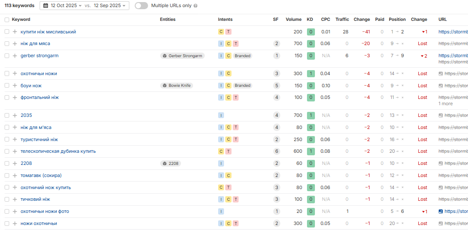Viewport: 468px width, 230px height.
Task: Open URL link in купити ніж мисливський row
Action: [453, 32]
